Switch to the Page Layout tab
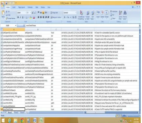The height and width of the screenshot is (123, 142). point(22,7)
